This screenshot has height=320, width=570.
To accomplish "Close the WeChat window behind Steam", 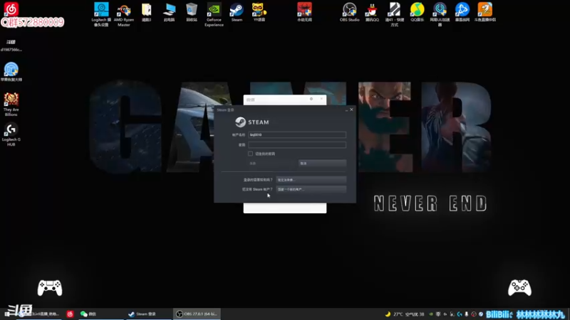I will tap(321, 99).
